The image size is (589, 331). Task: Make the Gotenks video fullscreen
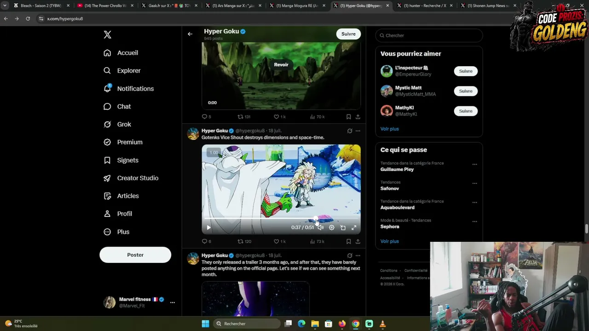tap(354, 228)
